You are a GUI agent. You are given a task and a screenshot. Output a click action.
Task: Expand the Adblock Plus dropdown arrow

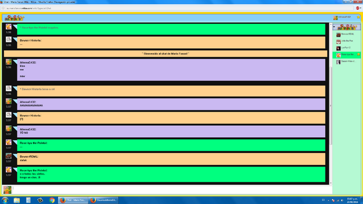tap(361, 8)
